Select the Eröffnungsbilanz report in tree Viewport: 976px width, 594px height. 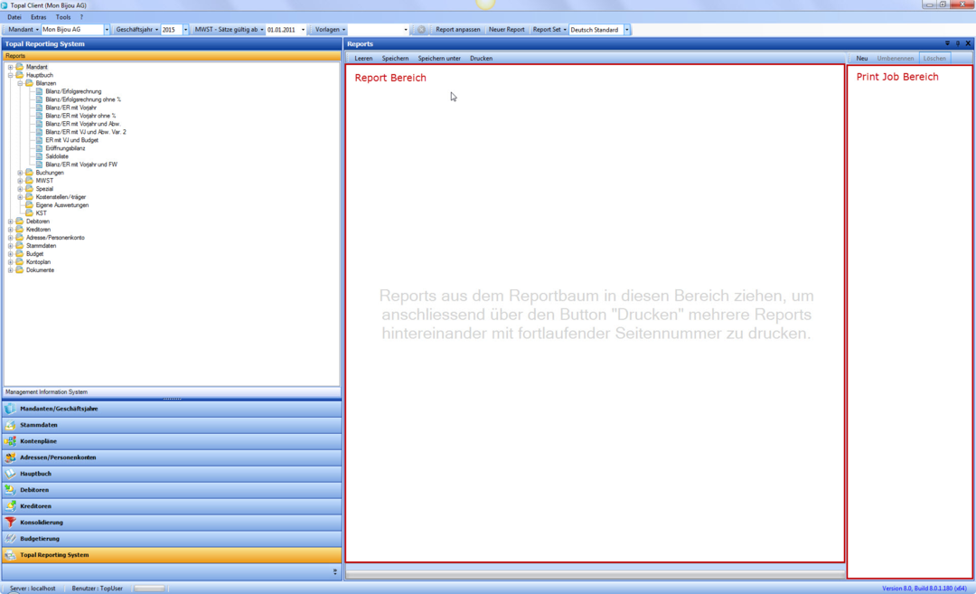click(x=65, y=148)
